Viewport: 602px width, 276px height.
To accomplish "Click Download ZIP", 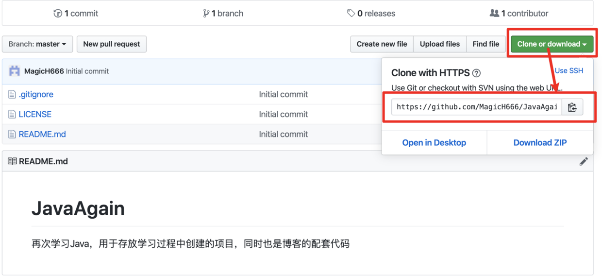I will pyautogui.click(x=540, y=142).
